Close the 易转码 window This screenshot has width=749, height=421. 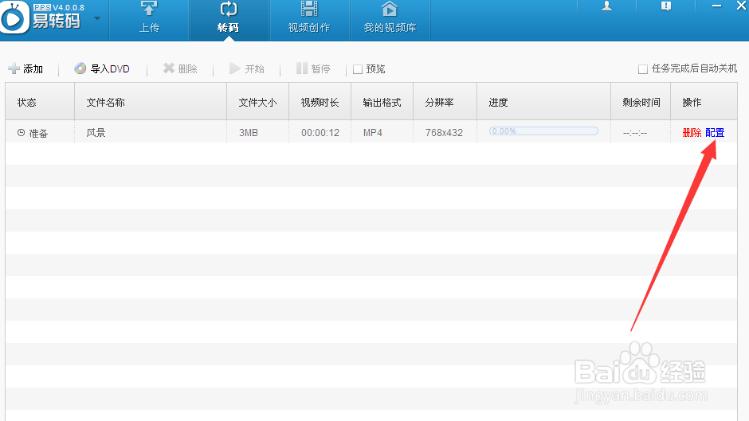tap(741, 6)
